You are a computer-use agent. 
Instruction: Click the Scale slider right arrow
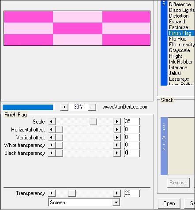[x=117, y=122]
